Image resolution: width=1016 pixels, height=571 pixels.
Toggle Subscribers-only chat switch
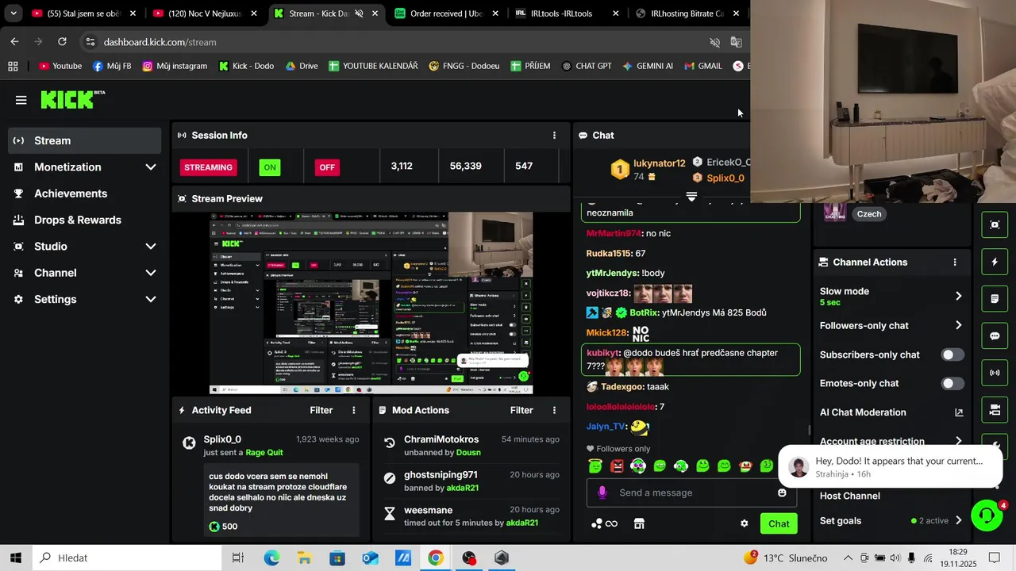point(952,354)
